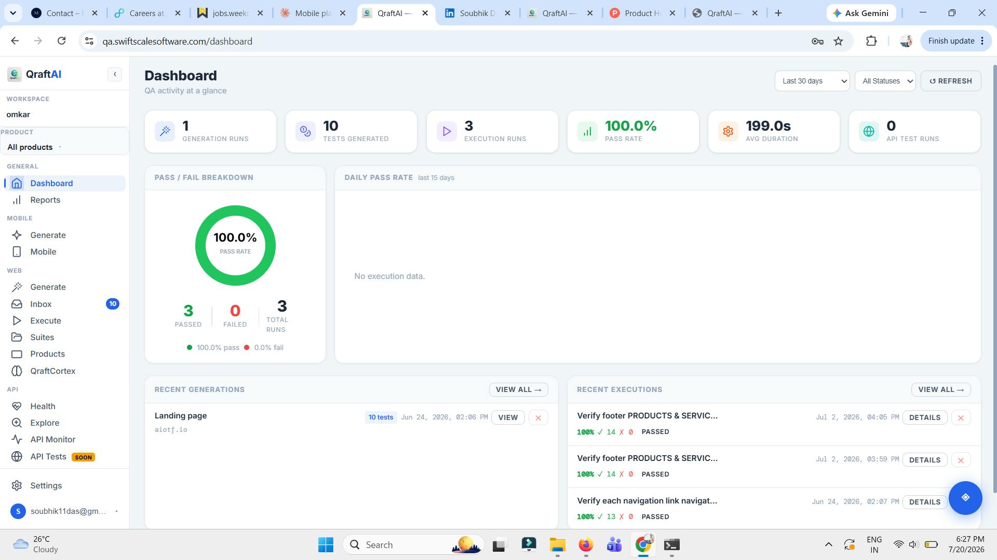Image resolution: width=997 pixels, height=560 pixels.
Task: Open Settings in the sidebar
Action: 65,485
